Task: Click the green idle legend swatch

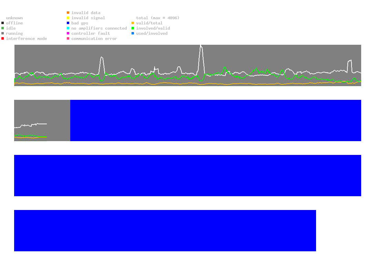Action: coord(3,28)
